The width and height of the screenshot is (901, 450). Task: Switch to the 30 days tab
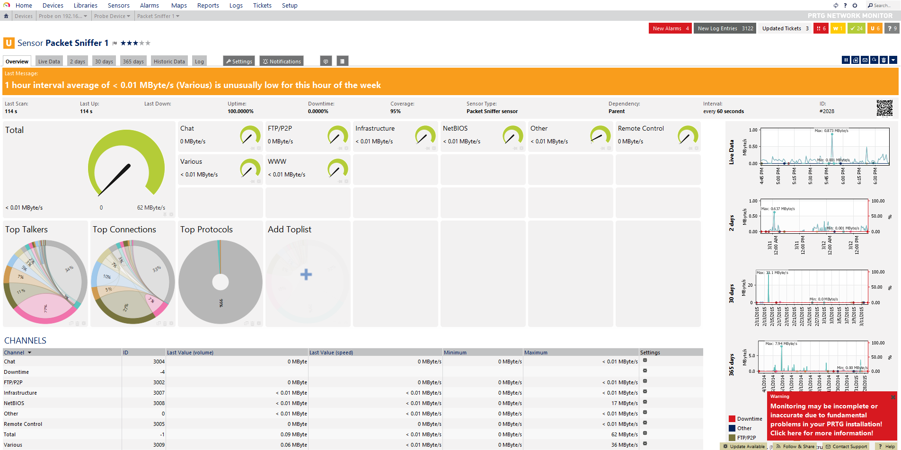(x=104, y=61)
